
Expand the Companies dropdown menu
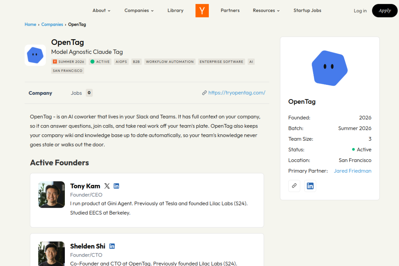tap(139, 11)
